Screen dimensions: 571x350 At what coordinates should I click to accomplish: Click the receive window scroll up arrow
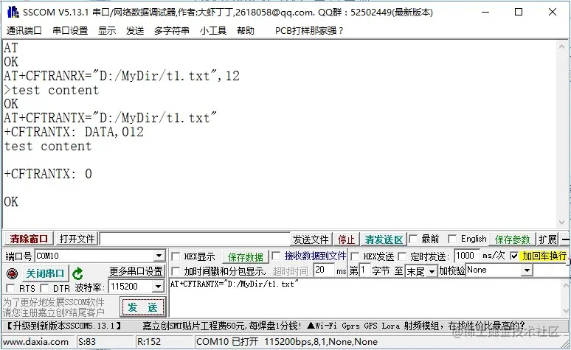561,47
